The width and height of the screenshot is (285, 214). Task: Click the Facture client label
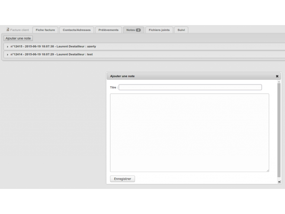point(19,30)
